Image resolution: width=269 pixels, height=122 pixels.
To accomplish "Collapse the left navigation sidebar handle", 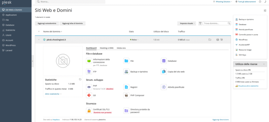I will tap(33, 61).
